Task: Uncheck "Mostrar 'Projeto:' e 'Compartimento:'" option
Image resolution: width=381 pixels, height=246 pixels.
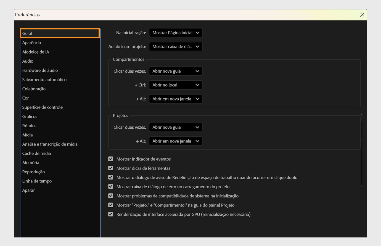Action: coord(110,205)
